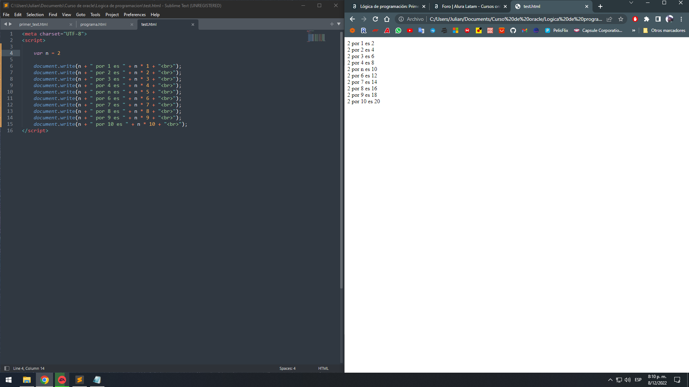Toggle Sublime side bar panel switcher
The height and width of the screenshot is (387, 689).
coord(6,368)
